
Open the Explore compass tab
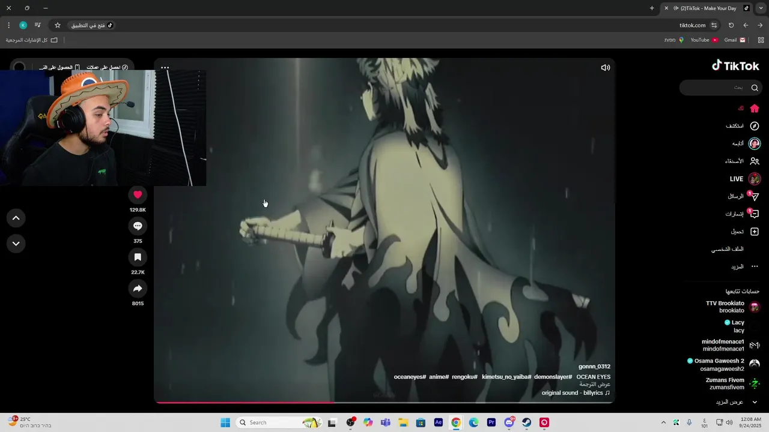coord(743,126)
